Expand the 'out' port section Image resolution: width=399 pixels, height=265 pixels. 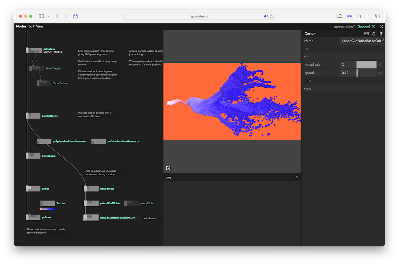pos(305,89)
